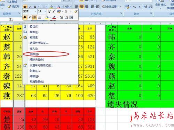The image size is (174, 130).
Task: Open the Number (数字) group dialog launcher
Action: [x=151, y=13]
